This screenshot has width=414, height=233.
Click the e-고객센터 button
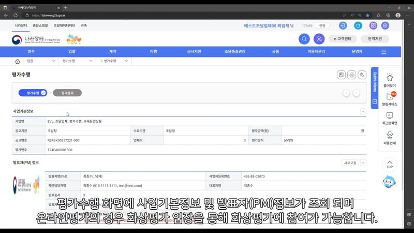(x=343, y=39)
